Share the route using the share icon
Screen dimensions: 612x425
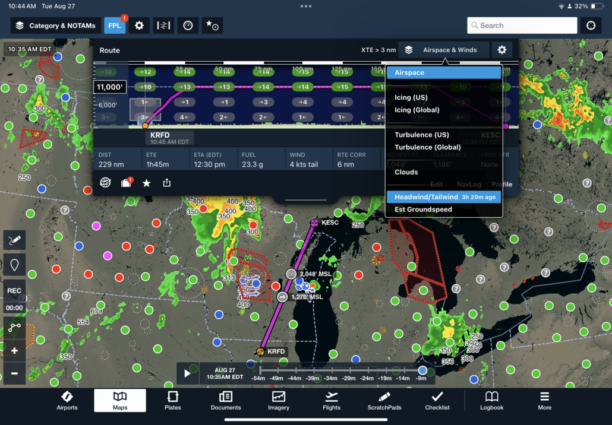166,183
